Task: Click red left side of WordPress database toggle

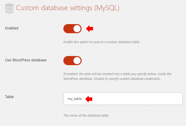Action: click(68, 61)
